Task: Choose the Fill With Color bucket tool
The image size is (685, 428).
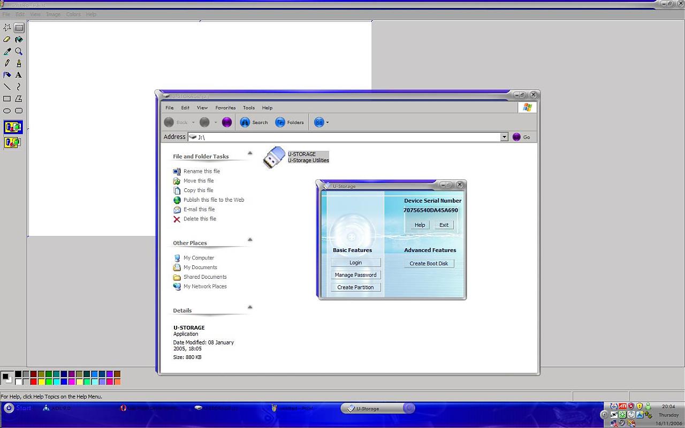Action: tap(19, 40)
